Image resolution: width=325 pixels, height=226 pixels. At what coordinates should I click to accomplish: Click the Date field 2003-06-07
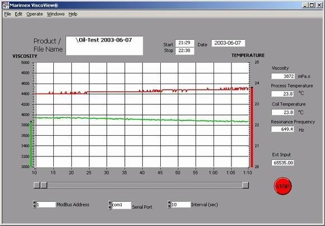click(228, 43)
